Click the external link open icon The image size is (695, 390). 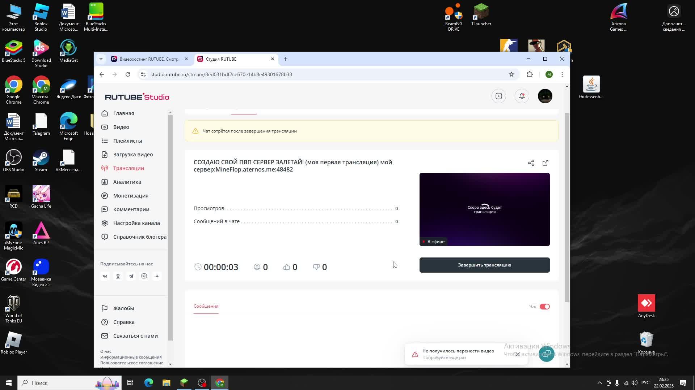pyautogui.click(x=545, y=163)
